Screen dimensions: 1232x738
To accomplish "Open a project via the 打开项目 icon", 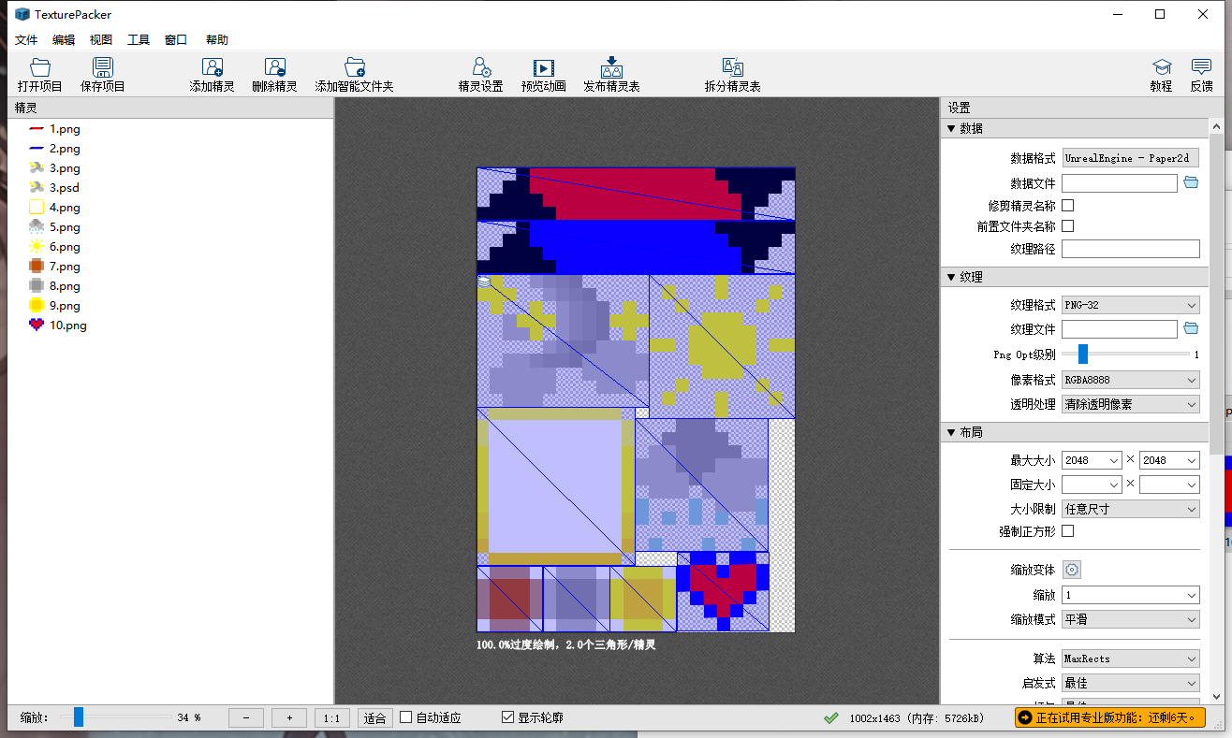I will coord(38,73).
